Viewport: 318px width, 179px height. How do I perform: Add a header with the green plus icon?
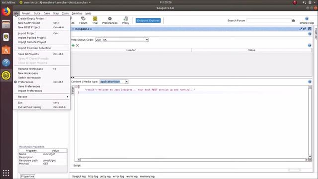(73, 45)
